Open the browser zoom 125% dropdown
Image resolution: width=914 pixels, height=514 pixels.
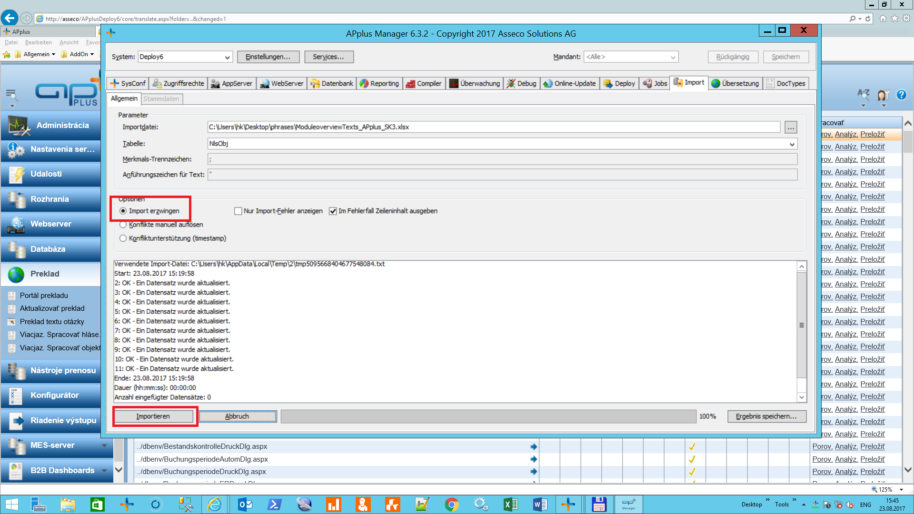click(901, 490)
